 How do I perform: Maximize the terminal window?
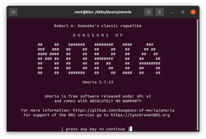click(x=183, y=12)
